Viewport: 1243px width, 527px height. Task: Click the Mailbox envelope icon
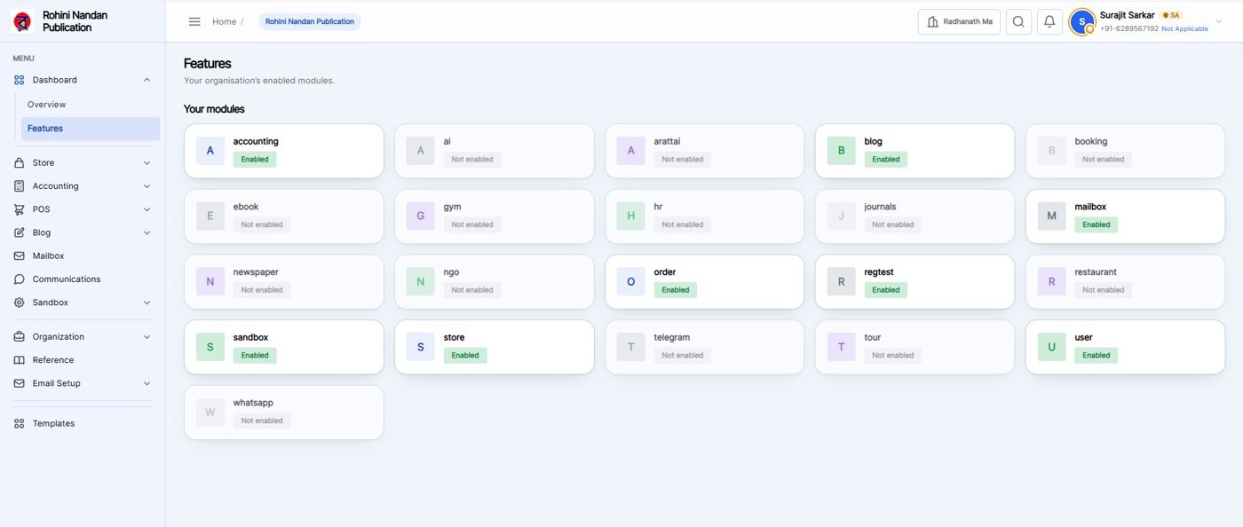(x=20, y=256)
